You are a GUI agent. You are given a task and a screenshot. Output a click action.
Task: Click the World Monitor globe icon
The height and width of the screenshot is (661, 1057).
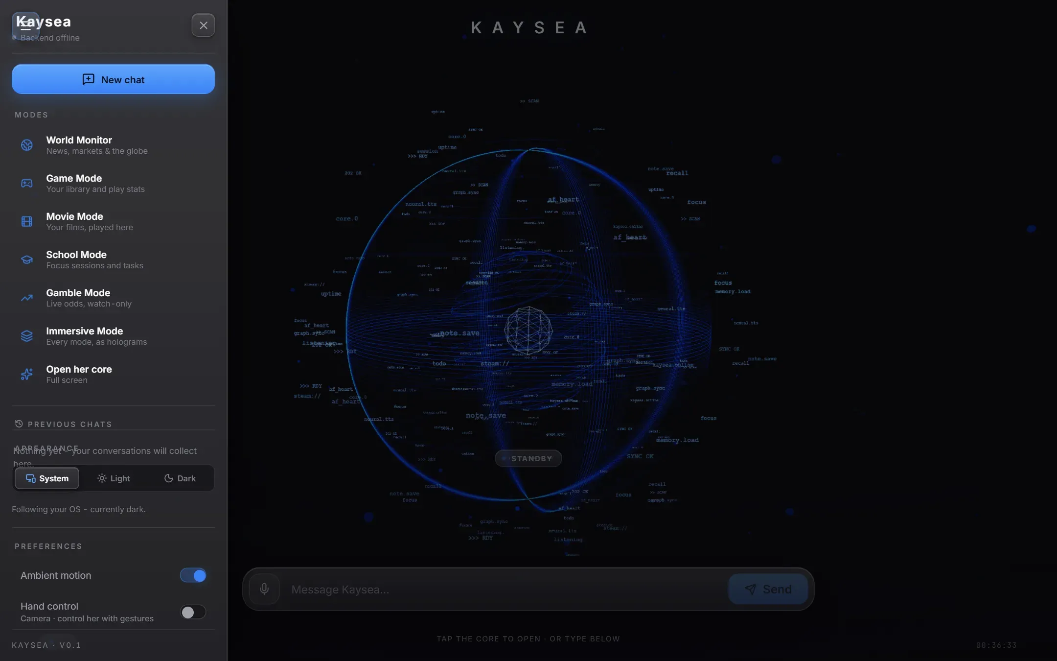click(27, 145)
